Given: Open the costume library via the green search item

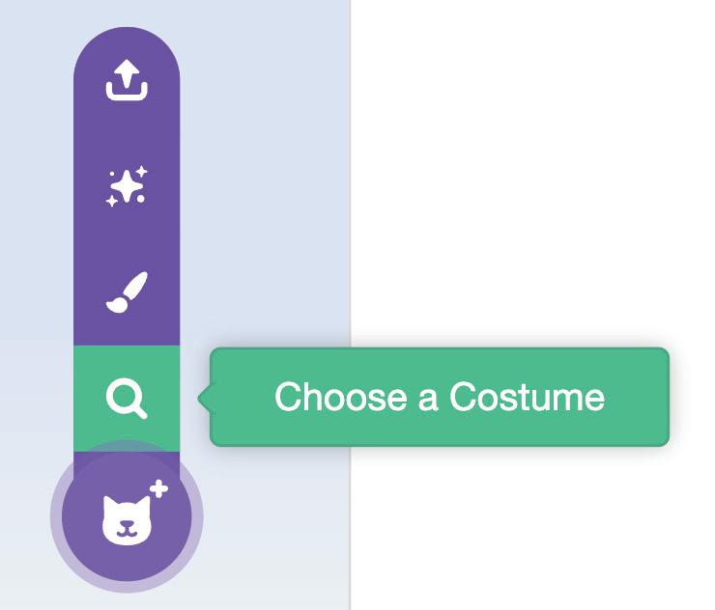Looking at the screenshot, I should (127, 397).
